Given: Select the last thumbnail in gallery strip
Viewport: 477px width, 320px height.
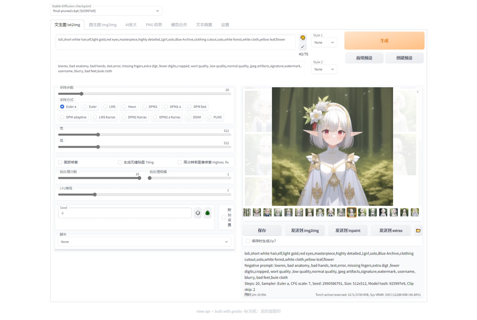Looking at the screenshot, I should pyautogui.click(x=415, y=212).
